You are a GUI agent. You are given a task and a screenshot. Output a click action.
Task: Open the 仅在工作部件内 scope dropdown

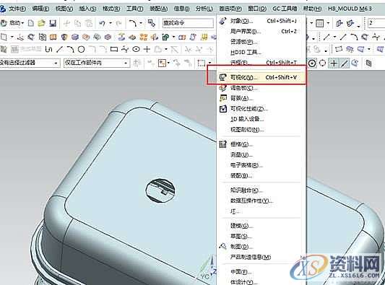pos(97,63)
